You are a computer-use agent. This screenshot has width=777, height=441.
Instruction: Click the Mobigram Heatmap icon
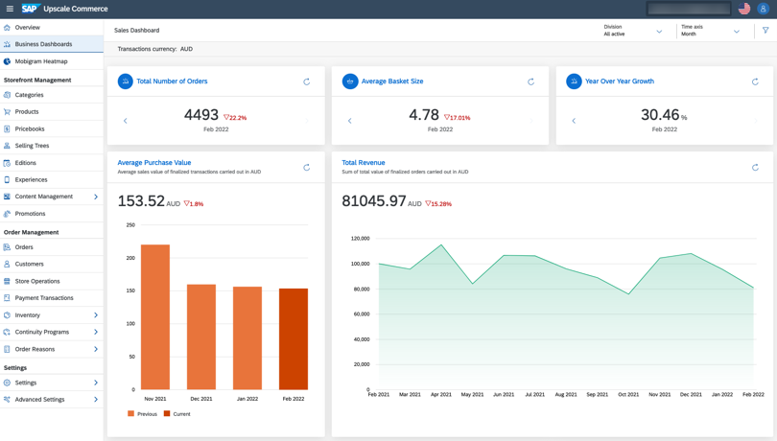tap(7, 61)
